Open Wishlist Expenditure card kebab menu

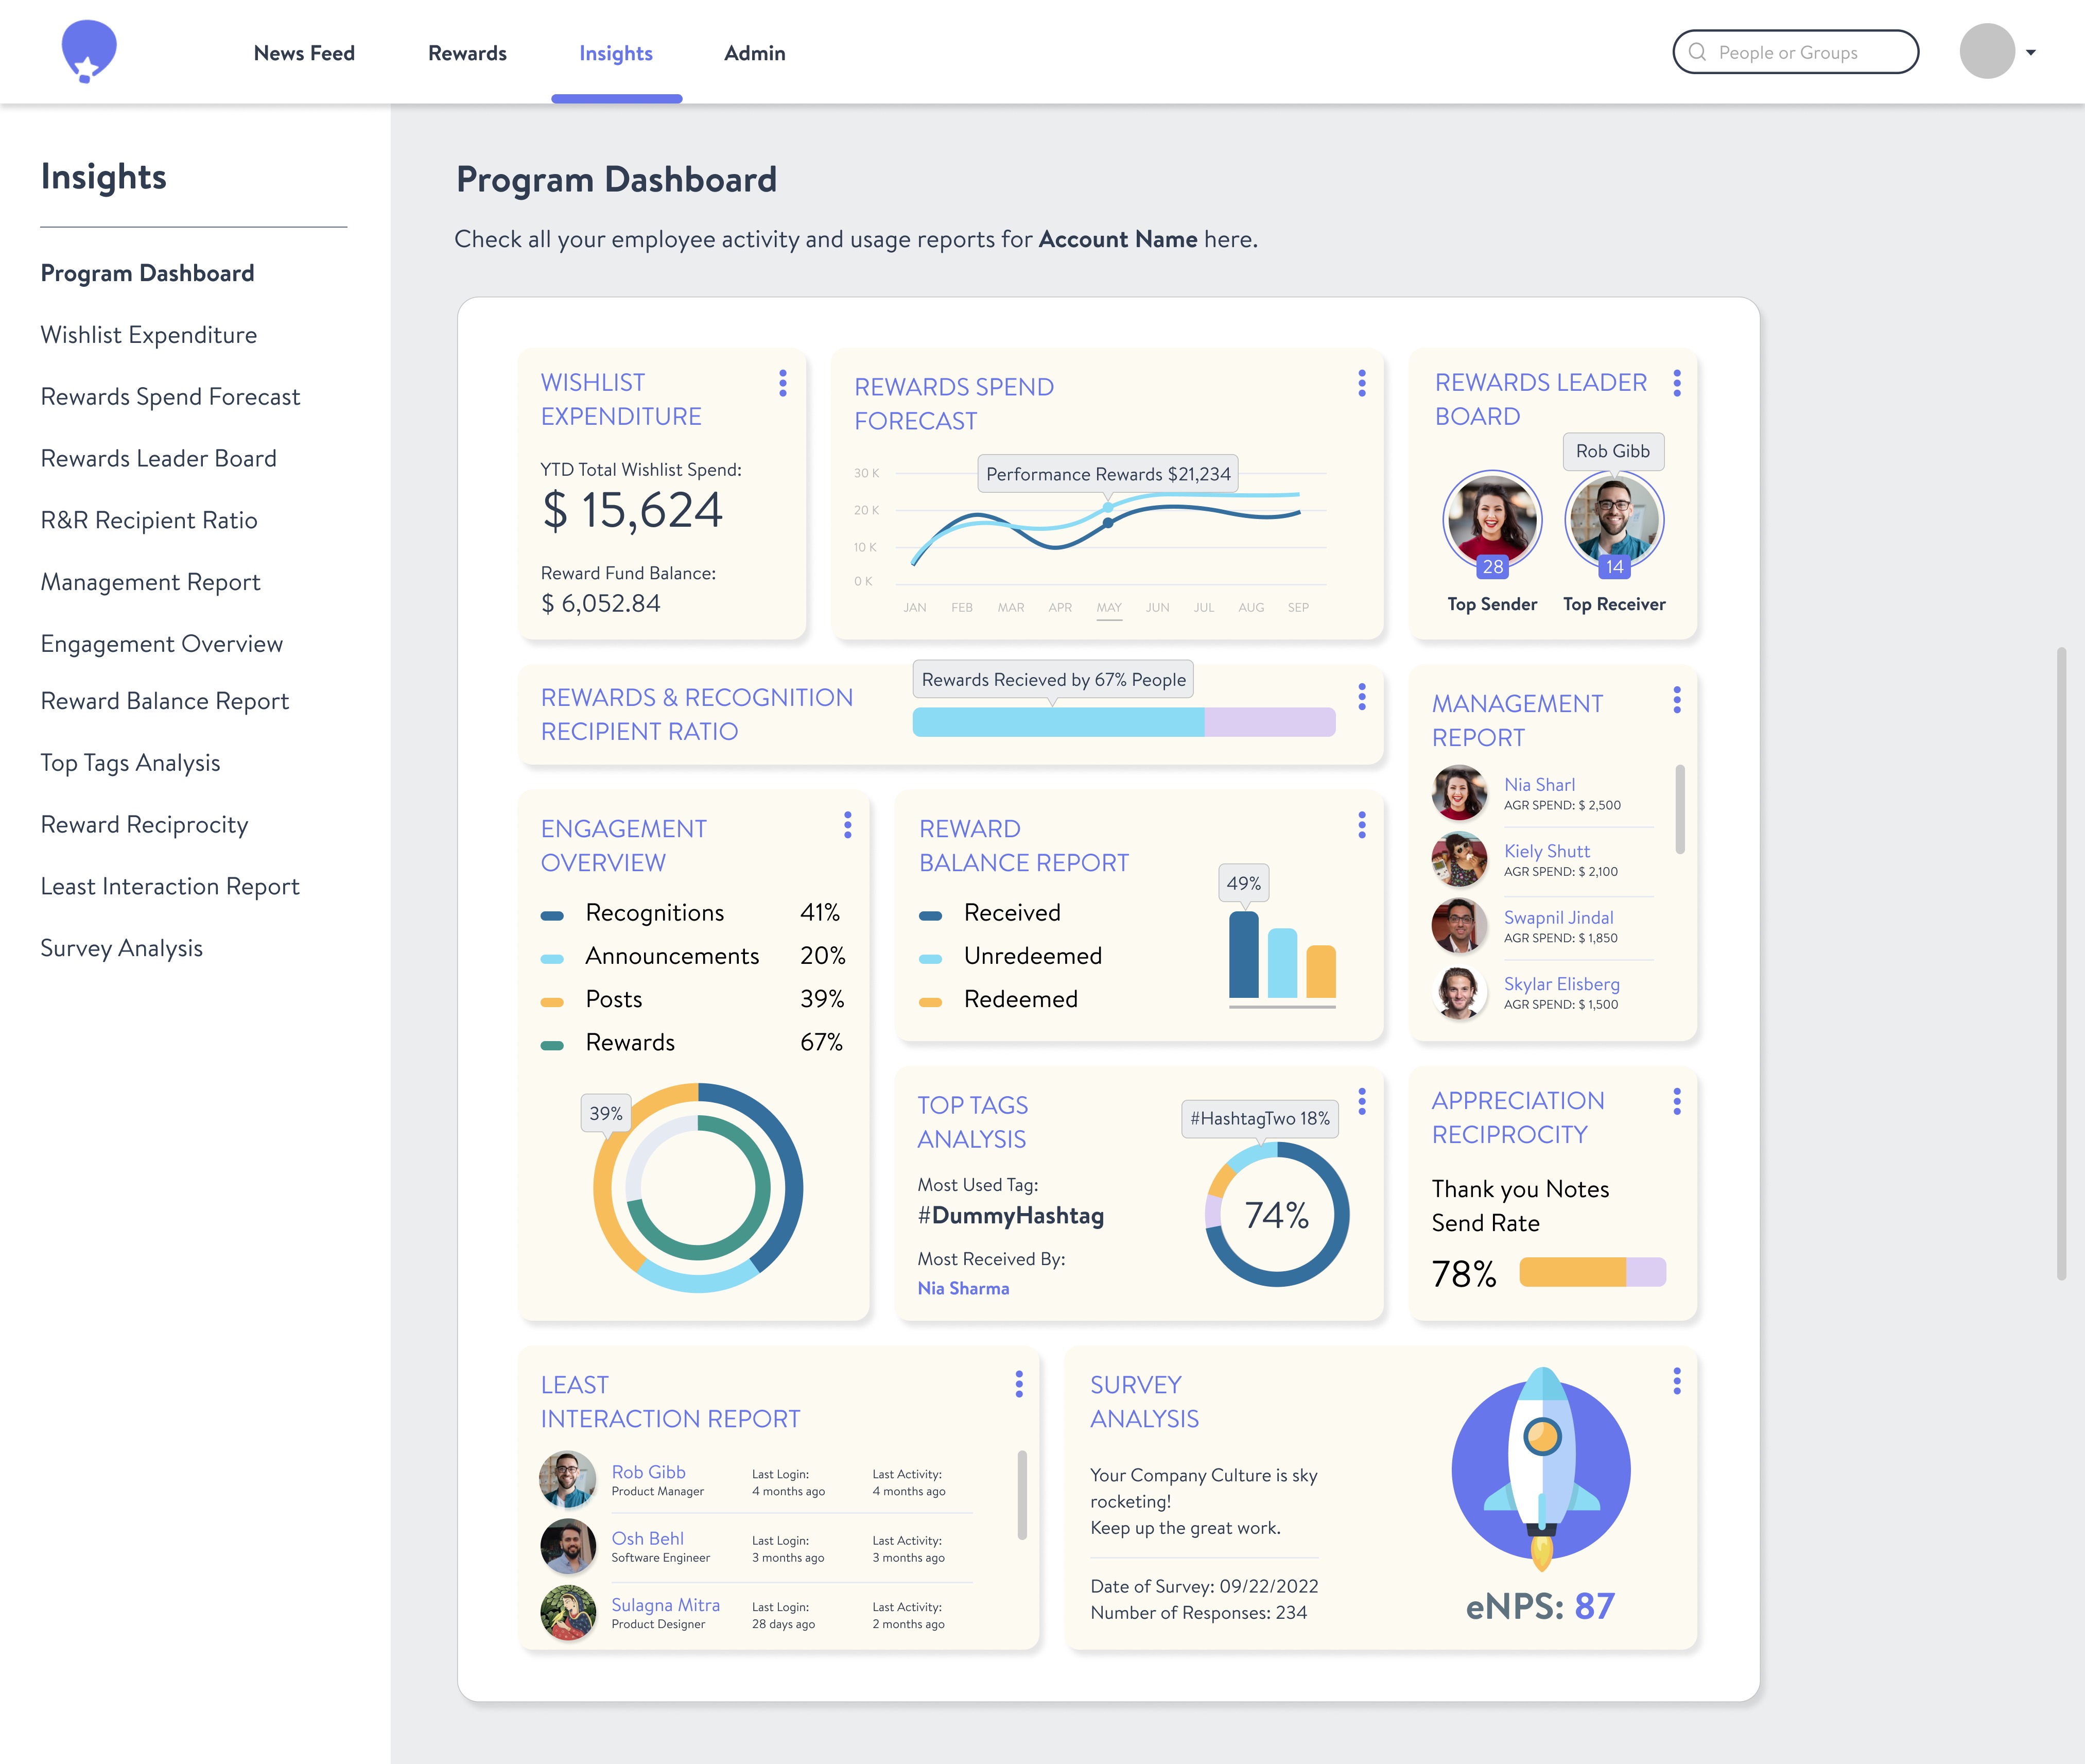point(783,383)
